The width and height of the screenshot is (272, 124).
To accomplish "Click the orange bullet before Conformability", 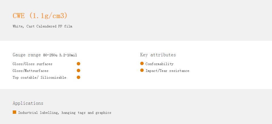I will click(142, 63).
